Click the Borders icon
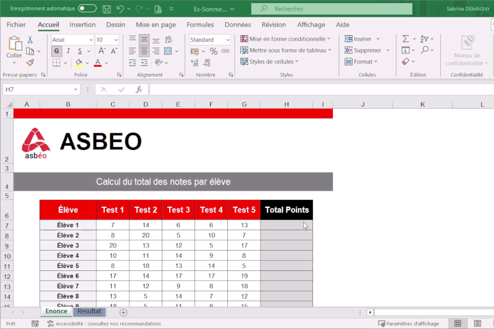 56,62
